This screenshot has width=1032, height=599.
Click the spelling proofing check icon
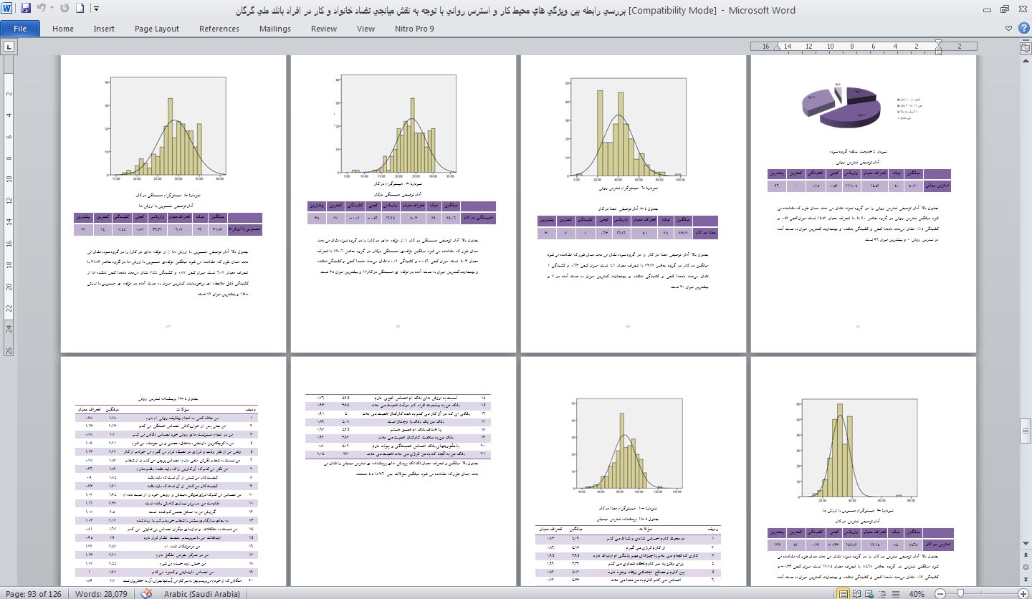[146, 593]
